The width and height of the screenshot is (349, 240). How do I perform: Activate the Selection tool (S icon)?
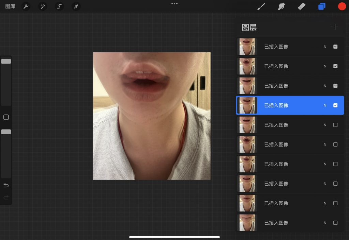pos(59,6)
